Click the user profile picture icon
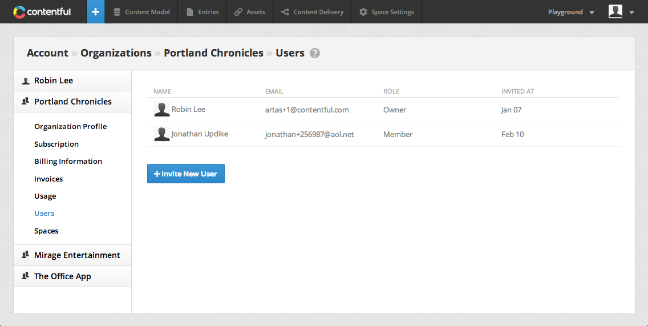The height and width of the screenshot is (326, 648). point(615,11)
